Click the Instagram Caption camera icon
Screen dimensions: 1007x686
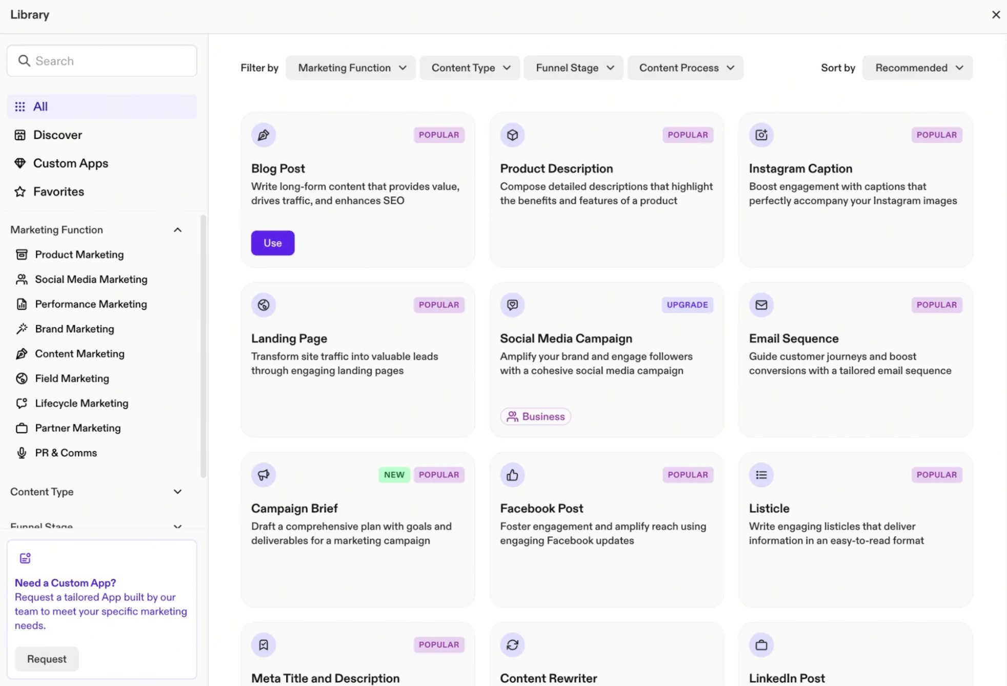pos(761,135)
